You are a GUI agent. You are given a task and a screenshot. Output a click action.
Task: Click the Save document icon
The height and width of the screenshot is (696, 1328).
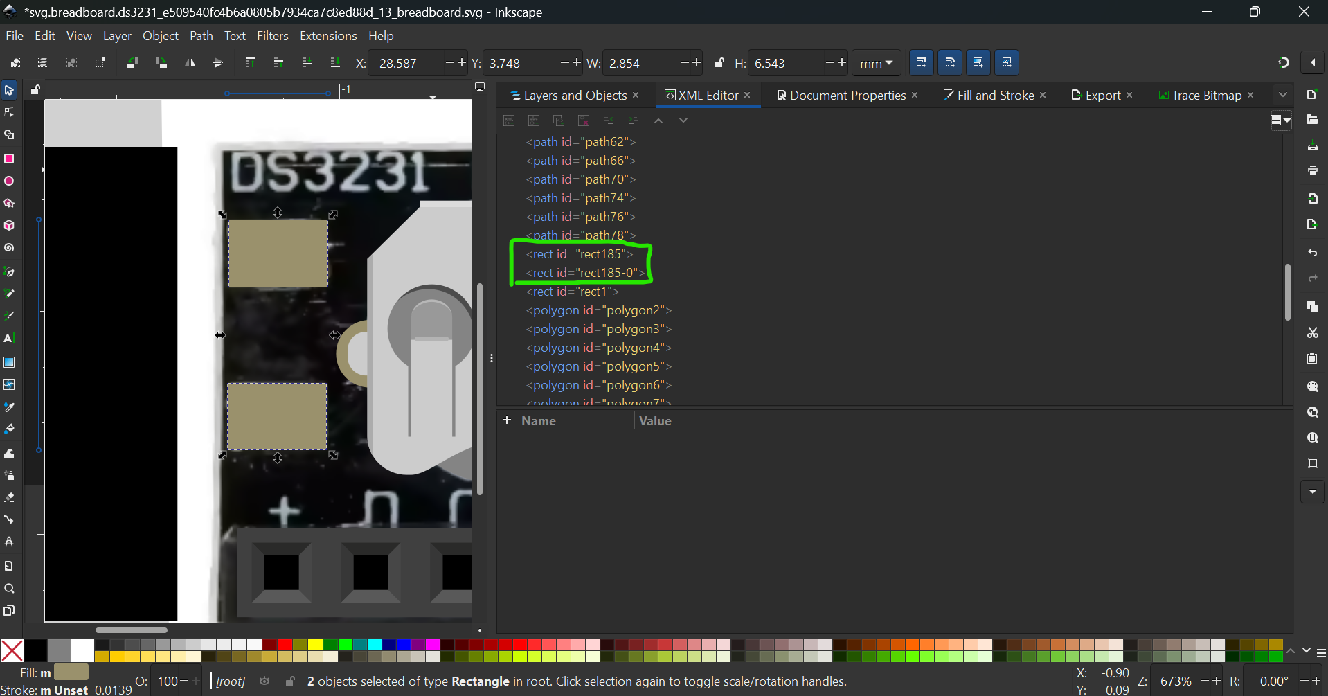pyautogui.click(x=1312, y=145)
